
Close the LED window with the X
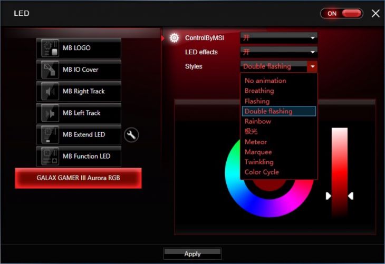(376, 13)
